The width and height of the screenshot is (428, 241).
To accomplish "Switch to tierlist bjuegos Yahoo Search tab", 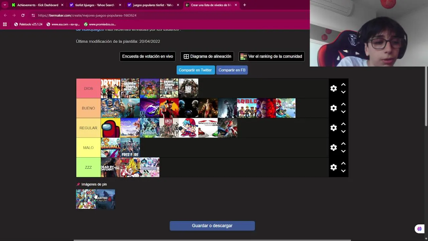I will (95, 5).
